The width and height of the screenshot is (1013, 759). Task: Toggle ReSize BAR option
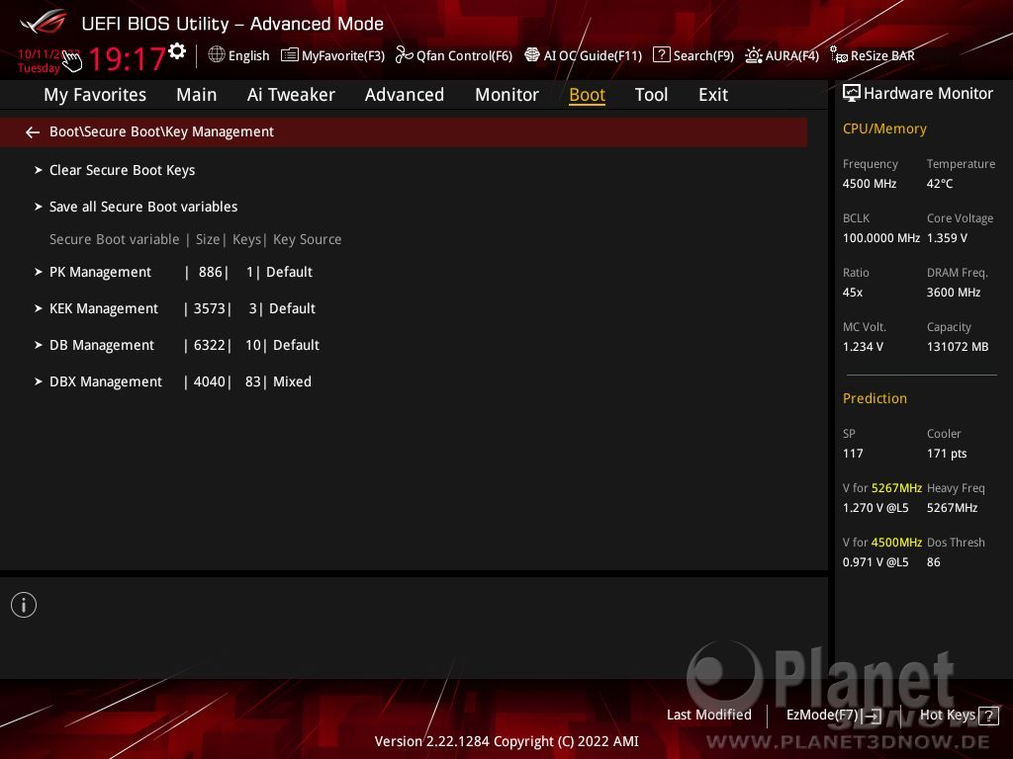pyautogui.click(x=873, y=55)
